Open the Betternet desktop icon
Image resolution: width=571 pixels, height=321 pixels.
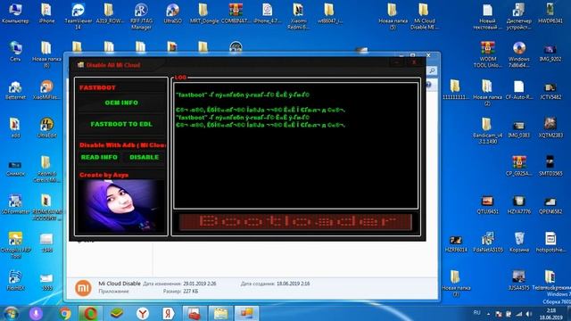[15, 90]
